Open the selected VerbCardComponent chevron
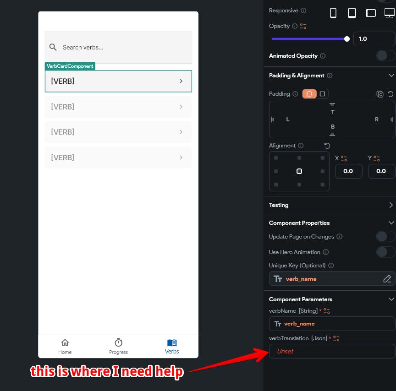 [x=181, y=81]
